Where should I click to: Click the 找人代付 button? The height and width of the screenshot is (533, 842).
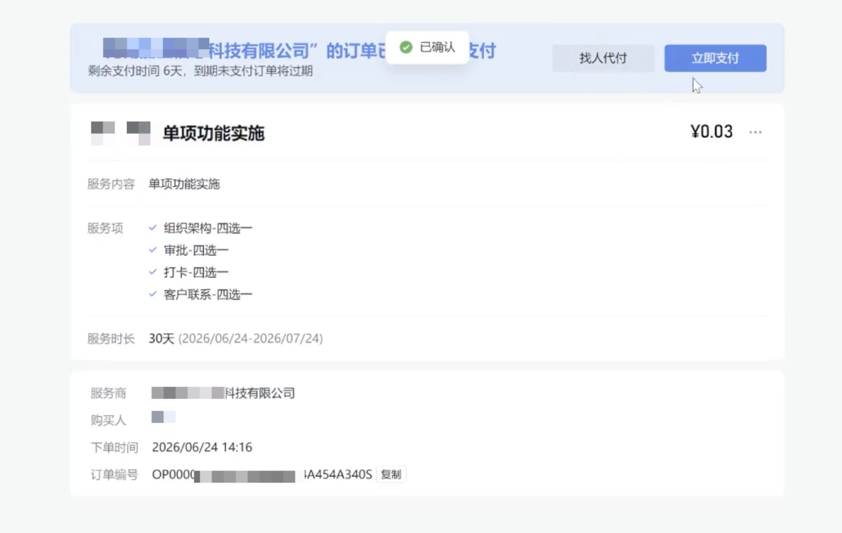tap(603, 58)
